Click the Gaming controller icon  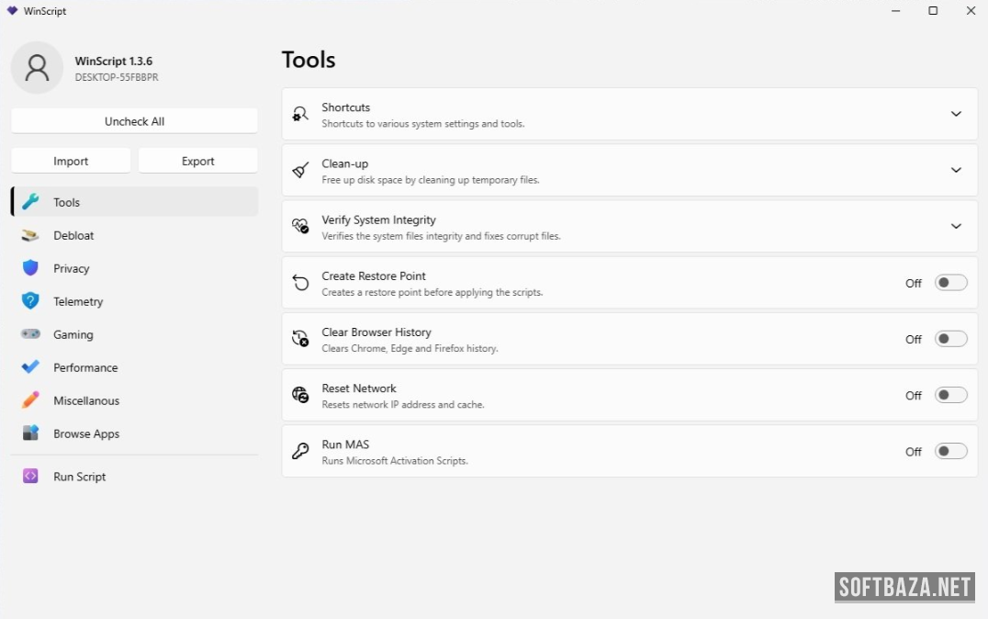click(x=30, y=334)
